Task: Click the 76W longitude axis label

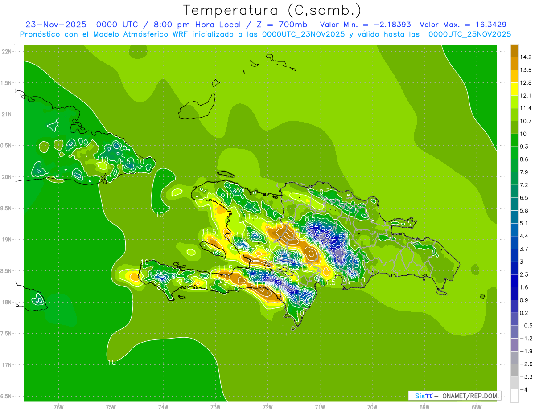Action: pyautogui.click(x=58, y=407)
